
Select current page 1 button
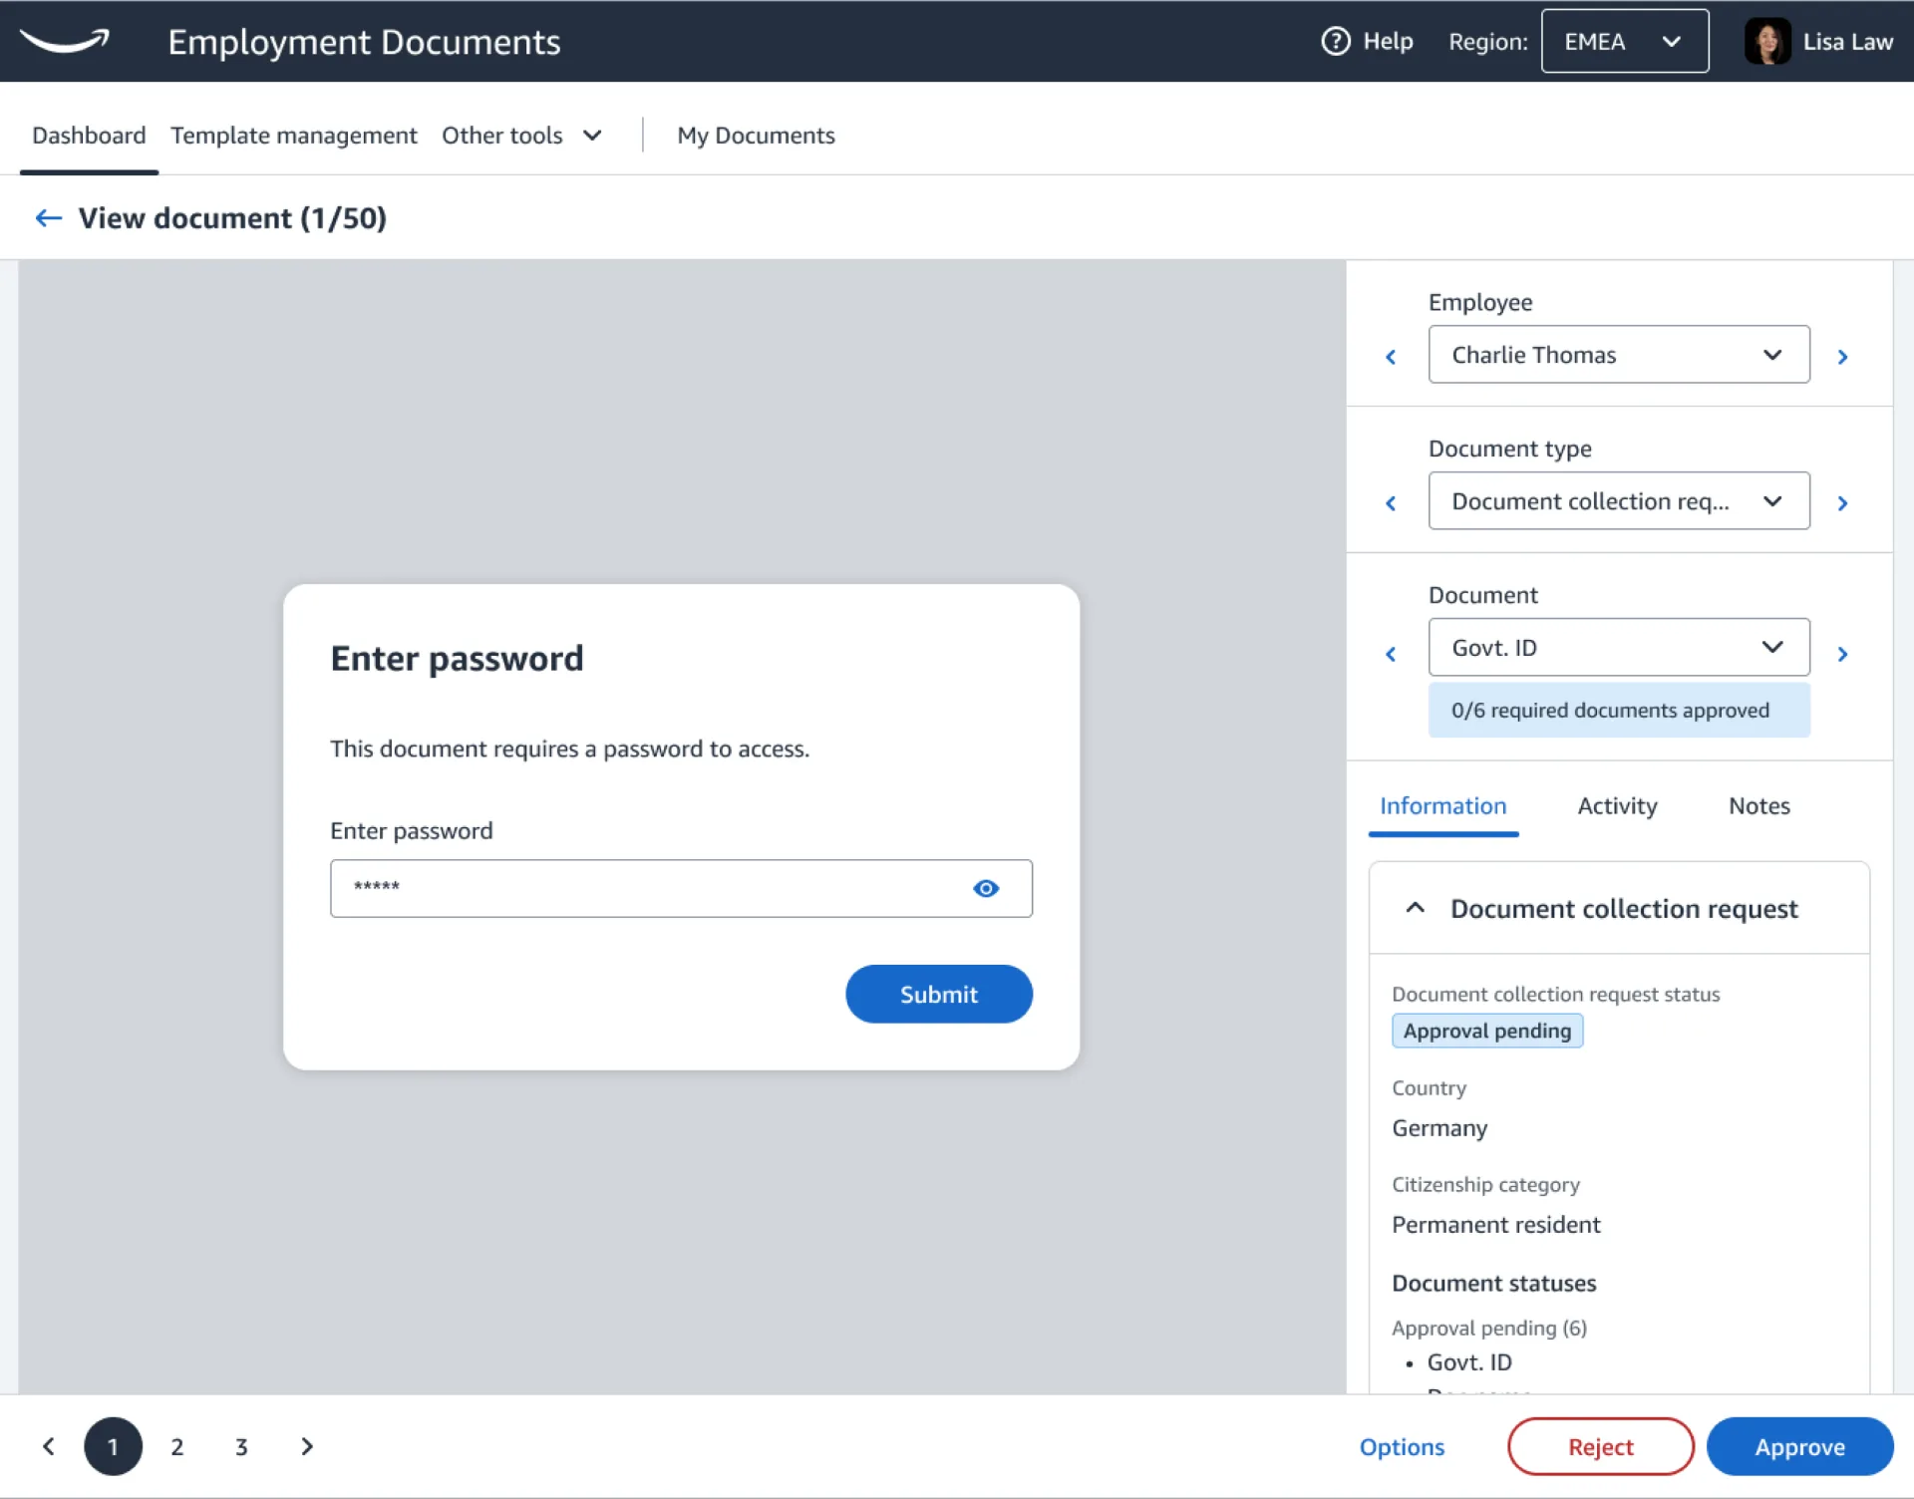[x=113, y=1446]
